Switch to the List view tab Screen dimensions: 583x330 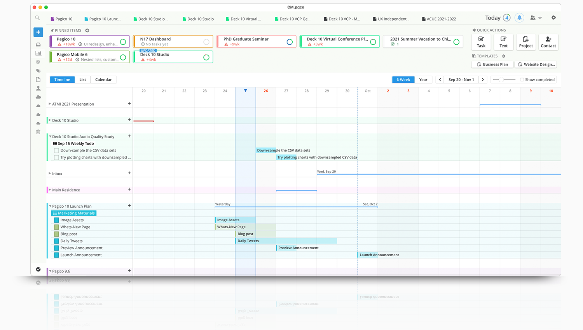coord(83,80)
